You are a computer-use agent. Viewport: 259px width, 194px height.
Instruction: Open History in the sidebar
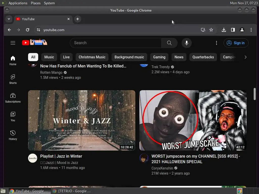[13, 135]
